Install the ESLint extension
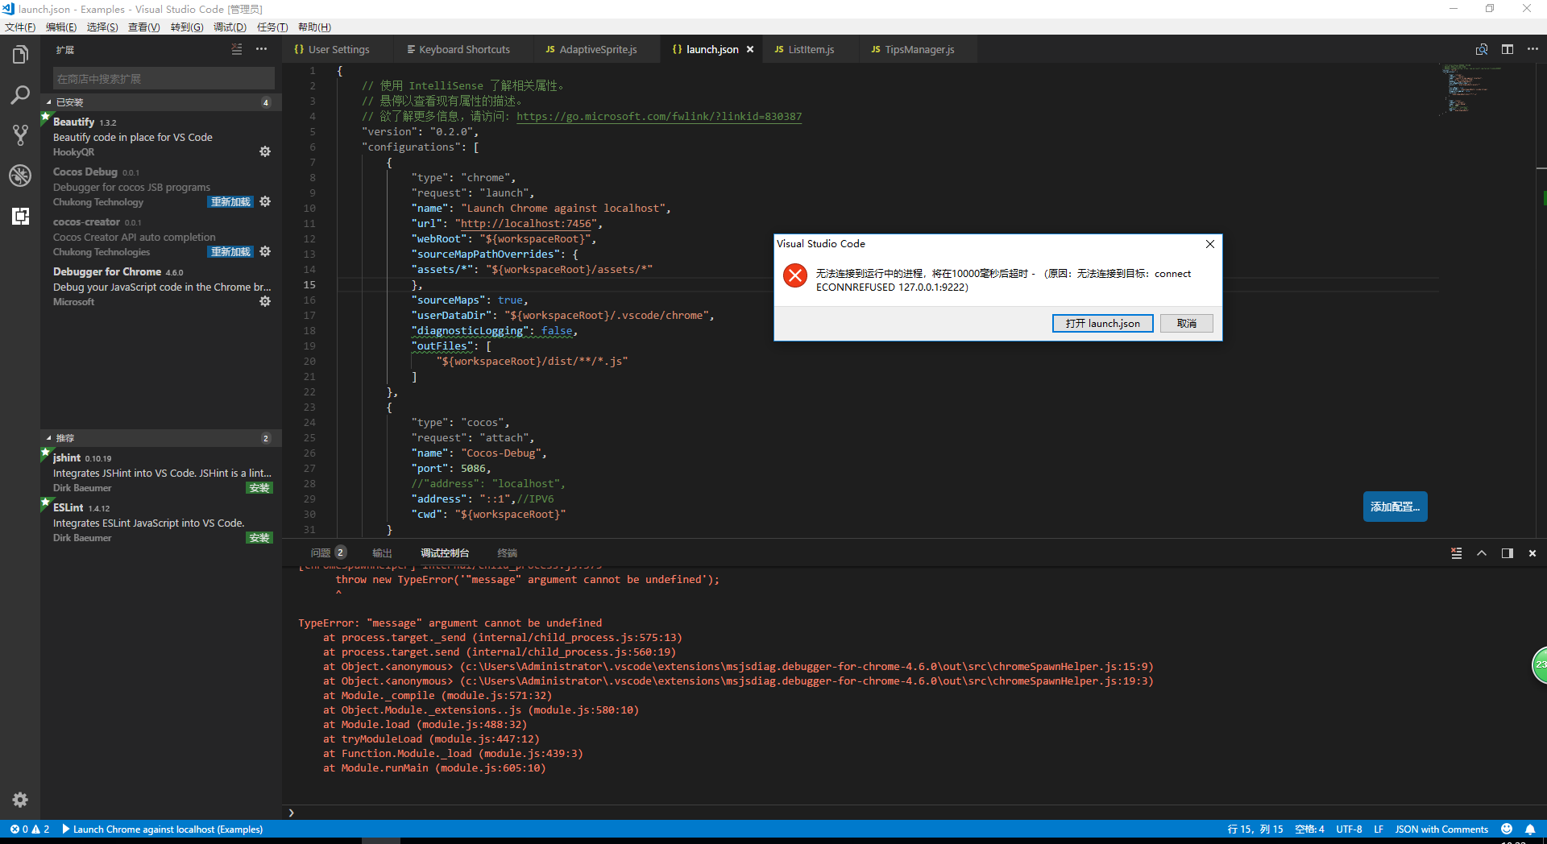The image size is (1547, 844). tap(259, 538)
